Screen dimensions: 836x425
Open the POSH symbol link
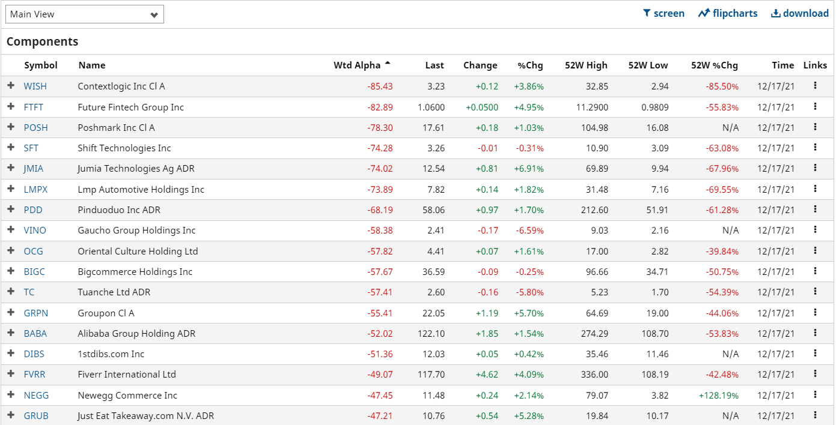coord(35,128)
